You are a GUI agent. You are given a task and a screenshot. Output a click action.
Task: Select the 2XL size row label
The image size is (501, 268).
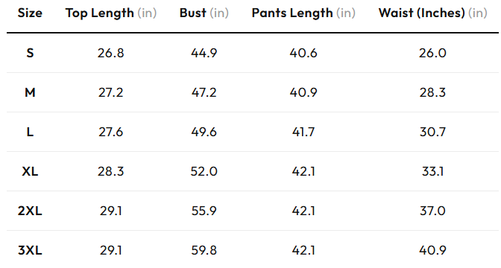[x=30, y=211]
